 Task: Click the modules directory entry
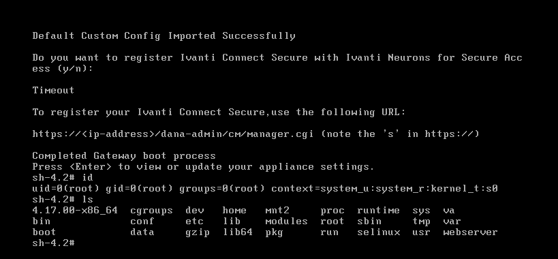pos(286,222)
